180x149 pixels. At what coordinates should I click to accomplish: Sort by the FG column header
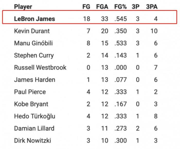(x=87, y=7)
